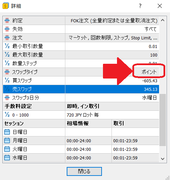Select 水曜日 quote time 00:00-24:00
The image size is (170, 180).
pyautogui.click(x=79, y=158)
